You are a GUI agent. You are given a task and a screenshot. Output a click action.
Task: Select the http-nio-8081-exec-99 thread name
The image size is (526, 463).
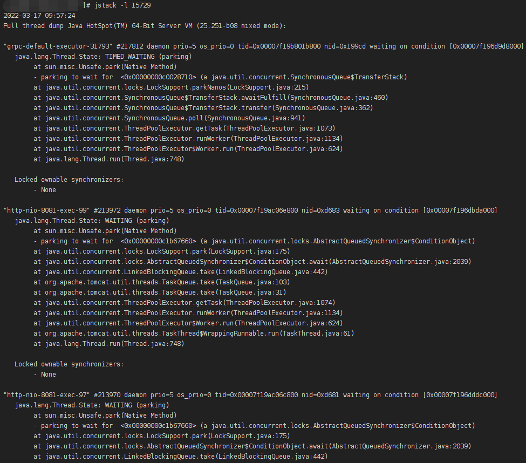(49, 210)
